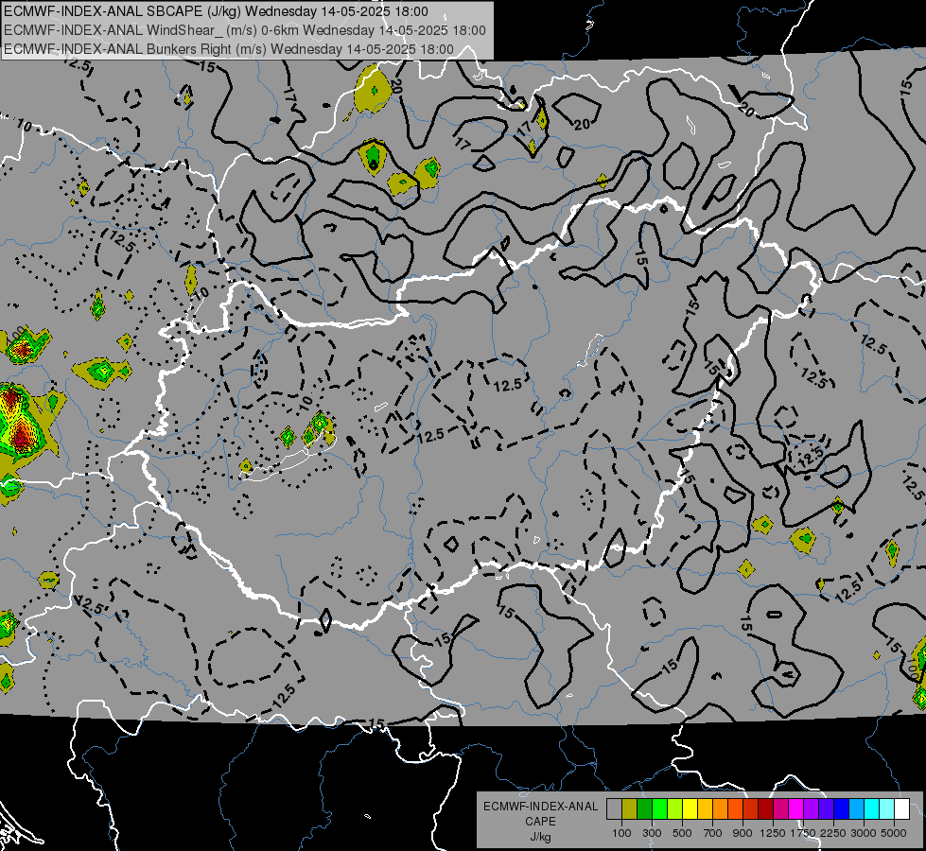The image size is (926, 851).
Task: Click the Bunkers Right title line
Action: tap(229, 49)
